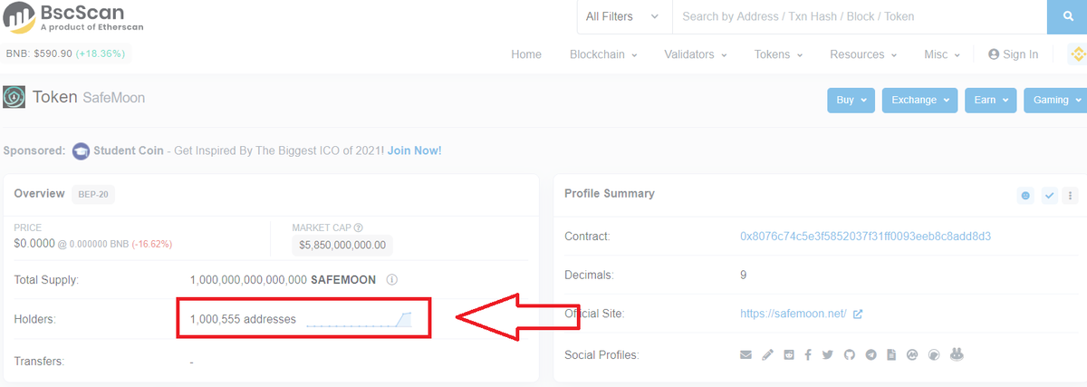Click the $0.0000 price value
Screen dimensions: 1087x387
coord(34,244)
